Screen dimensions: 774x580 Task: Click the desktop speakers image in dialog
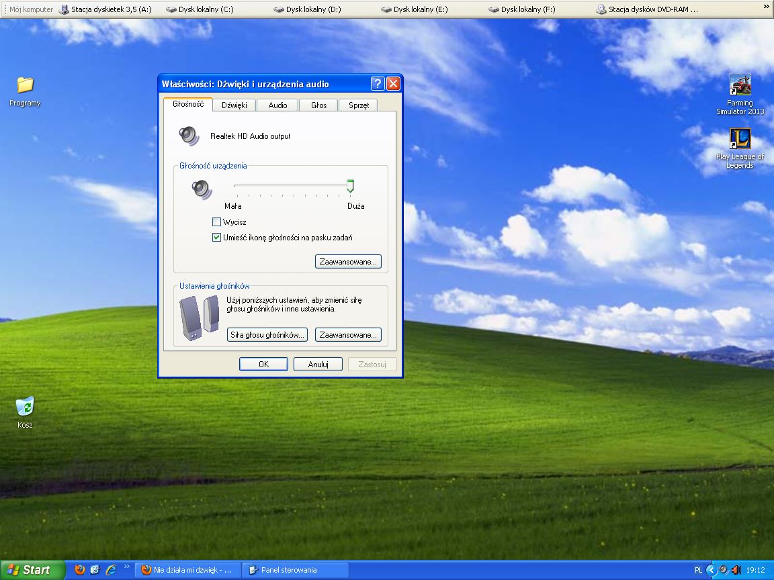(x=200, y=318)
